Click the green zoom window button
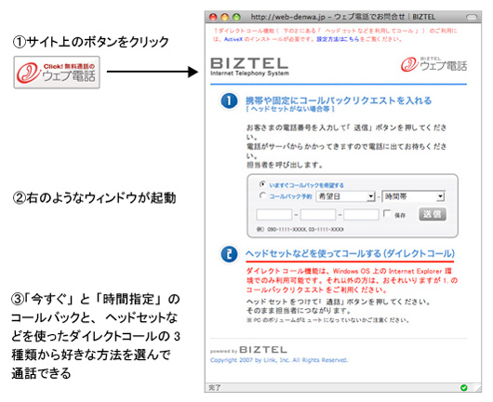Screen dimensions: 493x402 tap(236, 18)
